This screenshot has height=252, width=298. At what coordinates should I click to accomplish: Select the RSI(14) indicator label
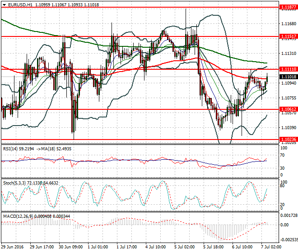pyautogui.click(x=10, y=149)
